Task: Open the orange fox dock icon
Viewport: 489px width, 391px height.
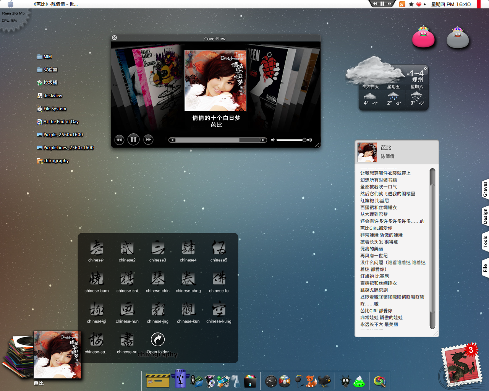Action: [x=311, y=381]
